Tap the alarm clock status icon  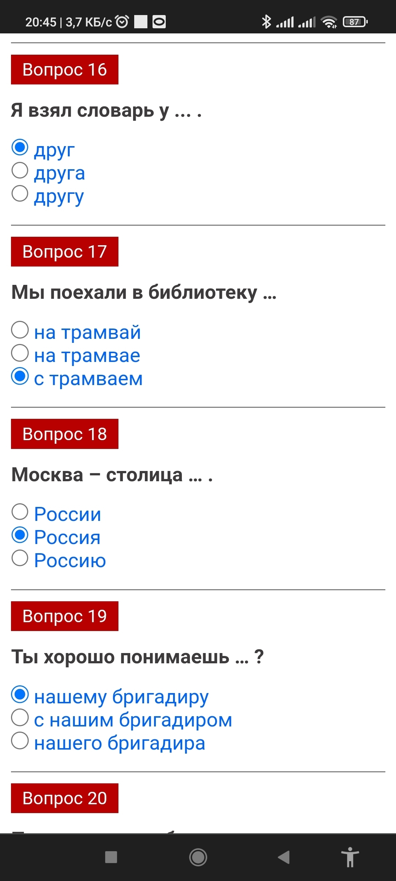tap(122, 22)
